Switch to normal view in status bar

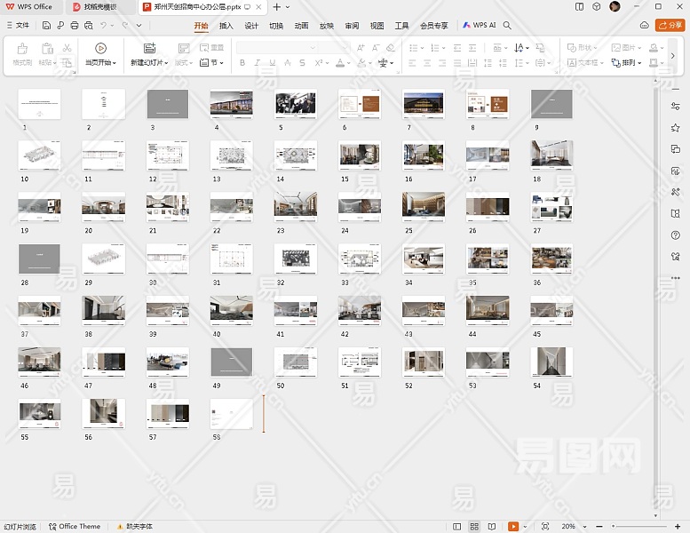click(456, 527)
